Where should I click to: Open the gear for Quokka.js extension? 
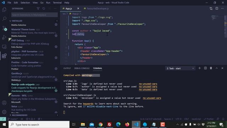click(x=56, y=80)
